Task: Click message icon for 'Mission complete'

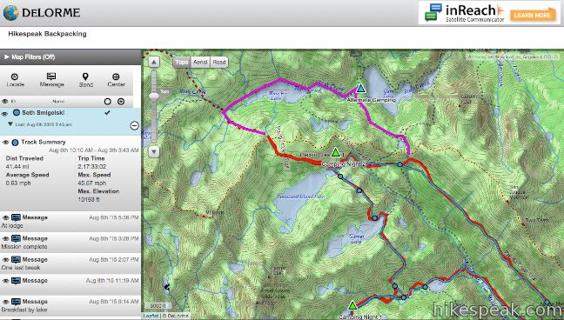Action: coord(16,238)
